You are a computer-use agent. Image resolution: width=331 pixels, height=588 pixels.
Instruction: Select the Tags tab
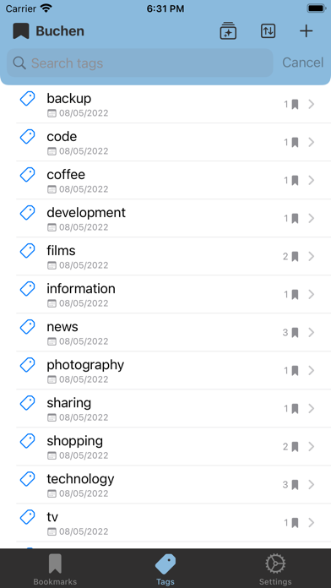[x=165, y=569]
